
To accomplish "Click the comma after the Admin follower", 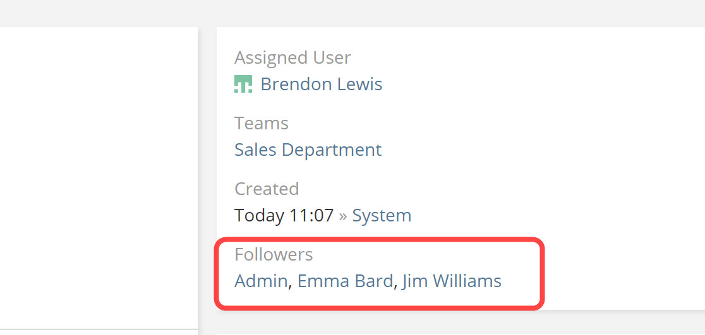I will click(290, 285).
